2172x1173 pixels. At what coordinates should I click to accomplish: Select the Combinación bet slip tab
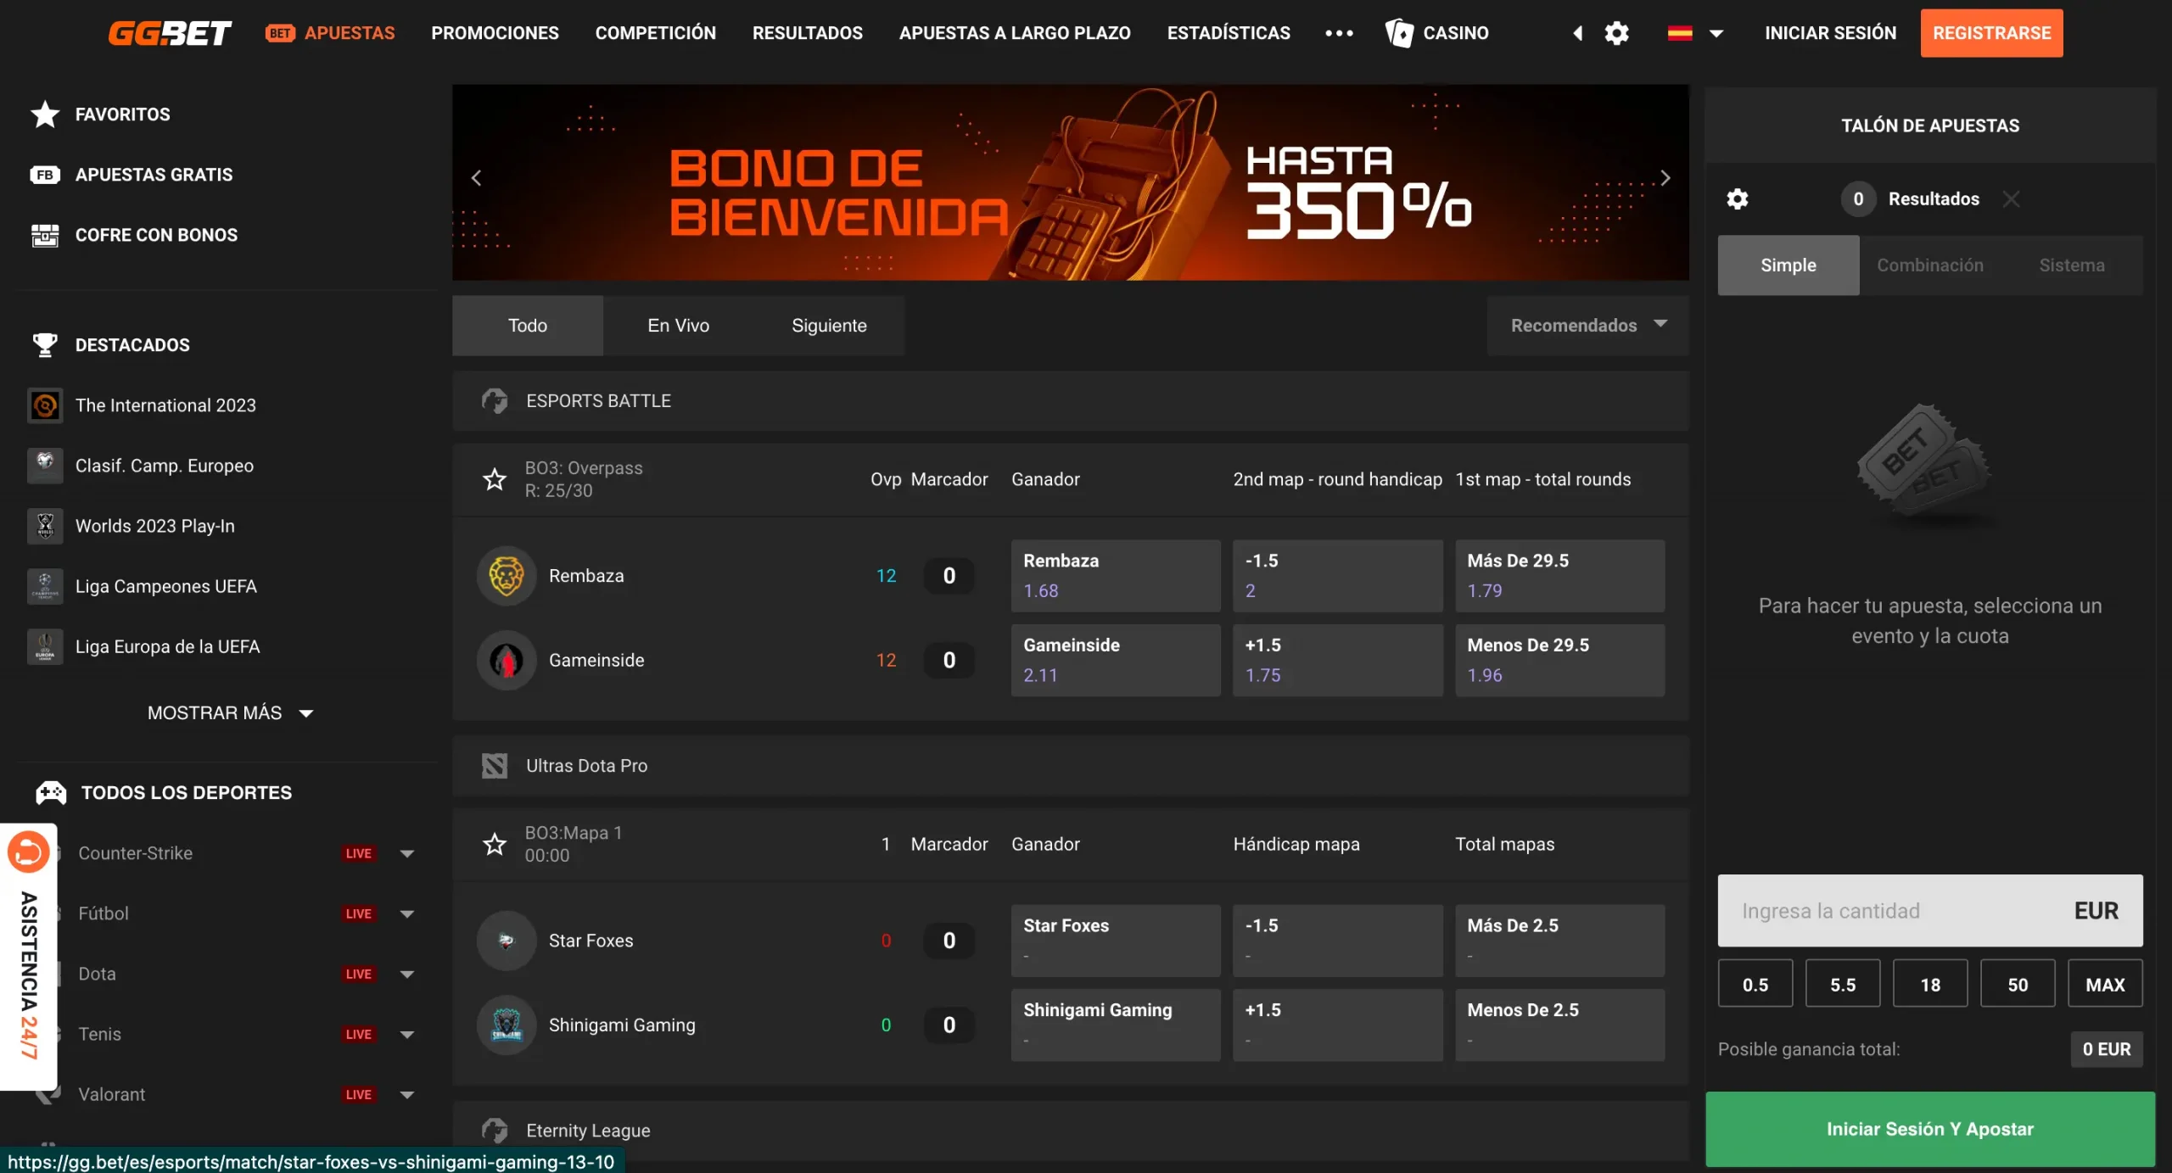coord(1929,265)
